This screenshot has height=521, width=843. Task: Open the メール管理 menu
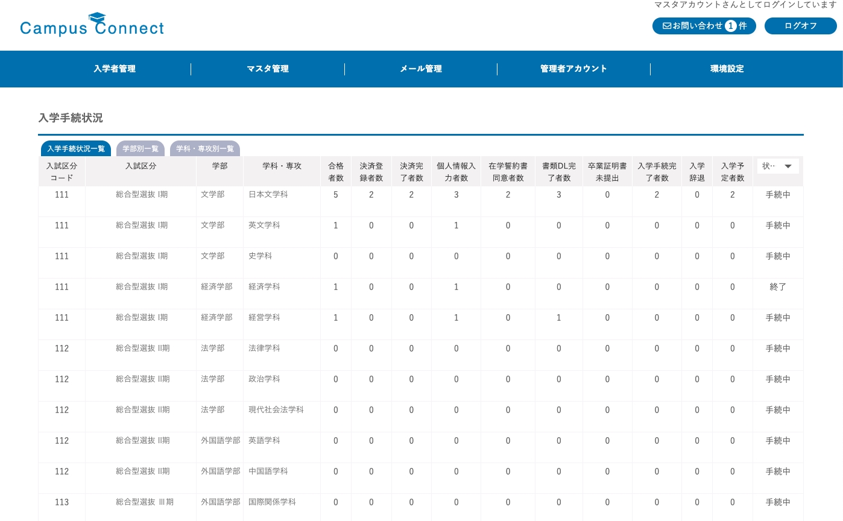click(x=421, y=69)
